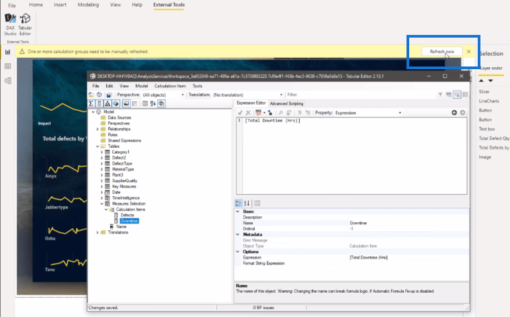The height and width of the screenshot is (317, 510).
Task: Toggle show hidden objects icon
Action: coord(134,103)
